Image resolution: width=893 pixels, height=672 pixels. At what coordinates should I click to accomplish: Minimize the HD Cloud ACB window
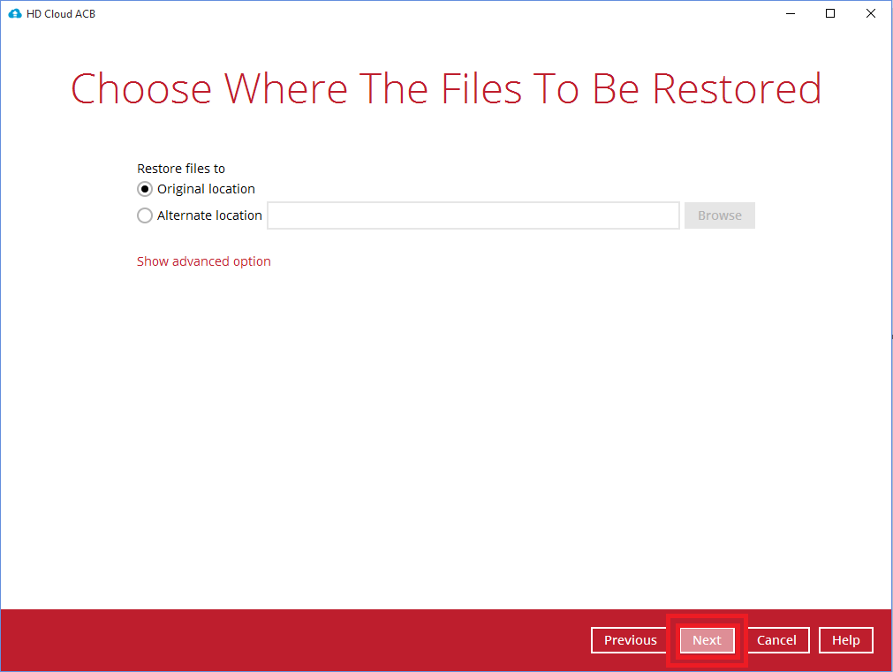(791, 13)
